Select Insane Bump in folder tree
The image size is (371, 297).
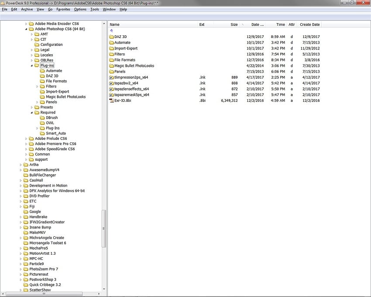pos(40,228)
